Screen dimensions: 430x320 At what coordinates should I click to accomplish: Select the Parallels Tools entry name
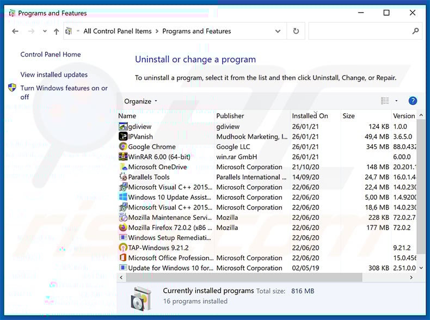(x=149, y=177)
